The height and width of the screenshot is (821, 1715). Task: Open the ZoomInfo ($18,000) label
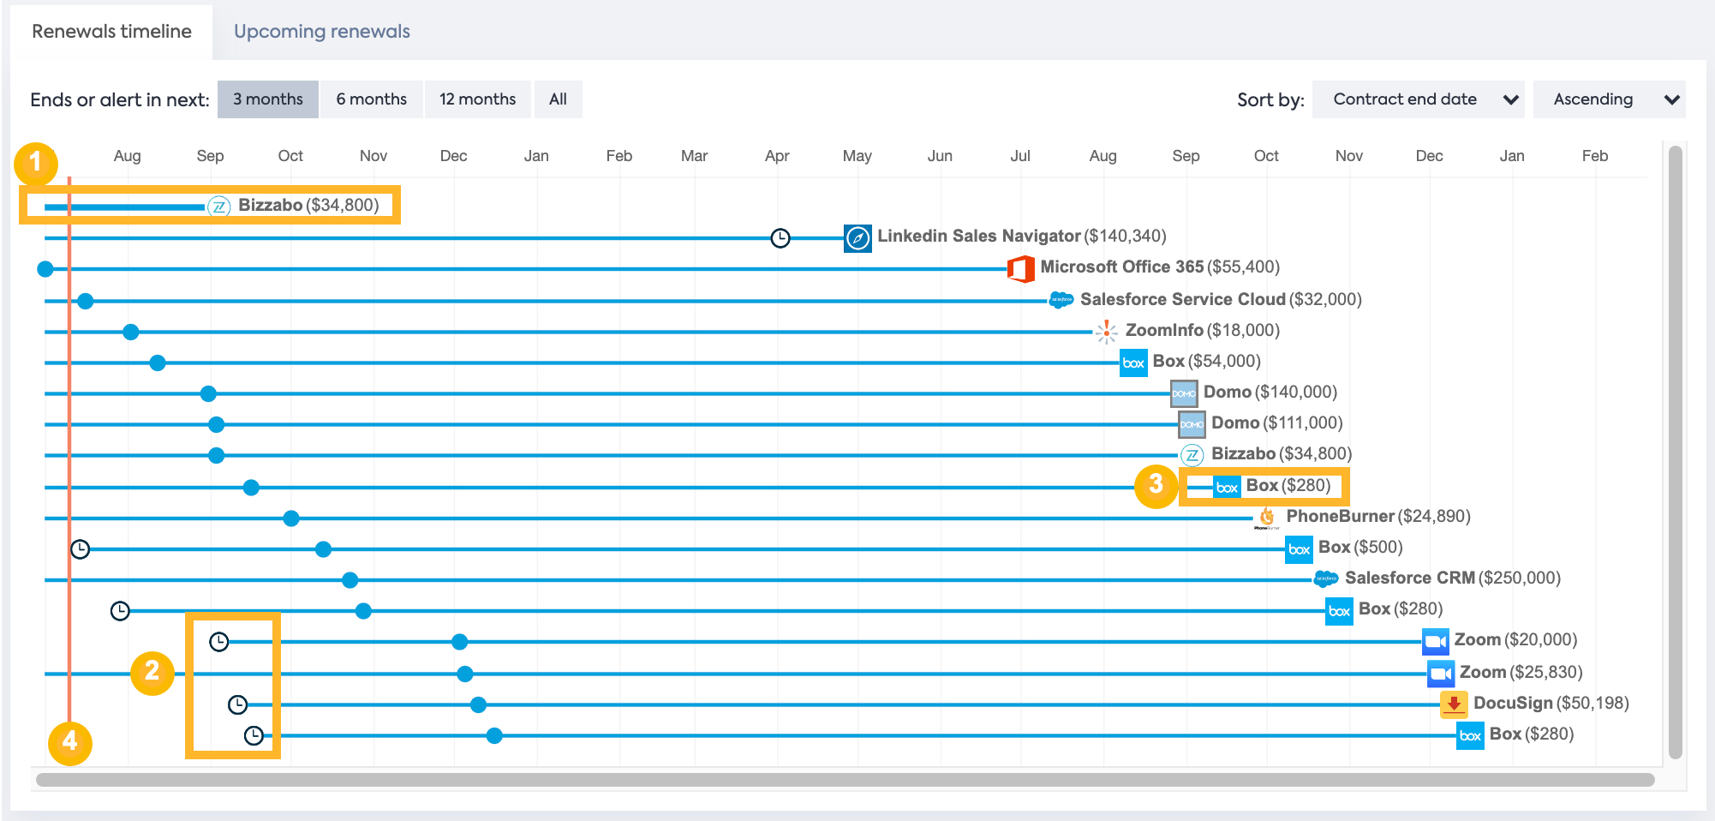click(1203, 330)
